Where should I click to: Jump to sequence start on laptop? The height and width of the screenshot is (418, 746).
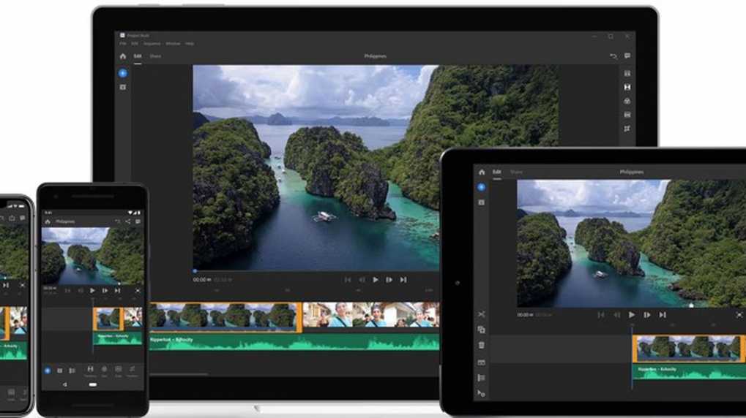[348, 280]
